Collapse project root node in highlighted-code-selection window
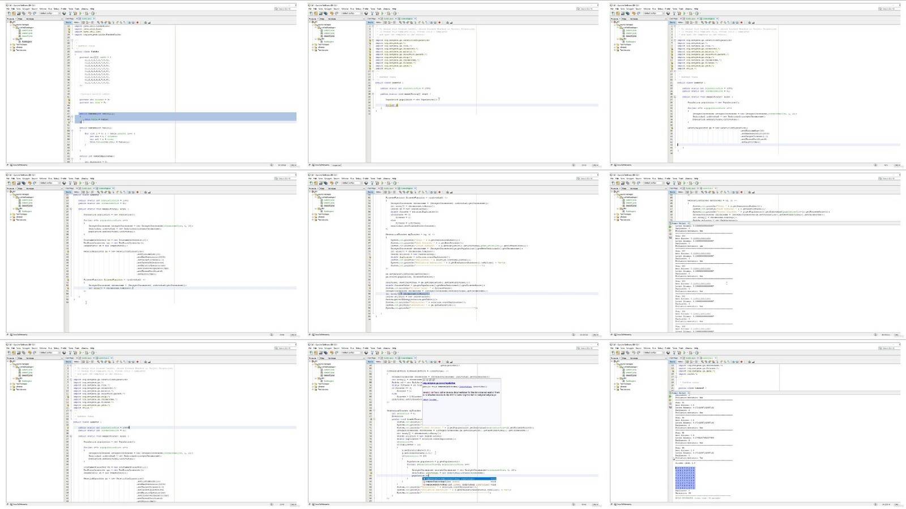 (8, 22)
